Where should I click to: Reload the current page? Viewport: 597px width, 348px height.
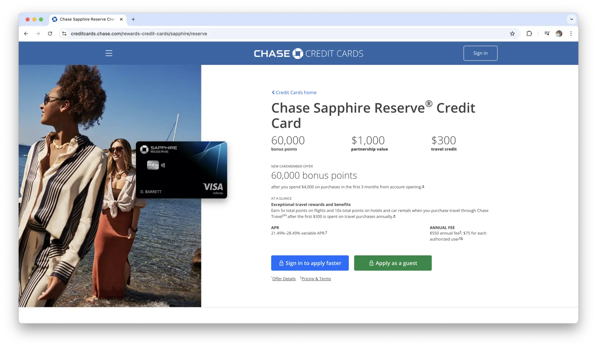pyautogui.click(x=50, y=34)
